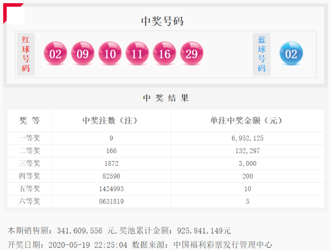
Task: Open the 中国福利彩票发行管理中心 source link
Action: pyautogui.click(x=223, y=244)
